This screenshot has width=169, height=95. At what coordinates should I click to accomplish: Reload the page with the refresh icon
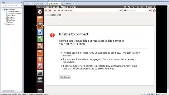click(121, 11)
